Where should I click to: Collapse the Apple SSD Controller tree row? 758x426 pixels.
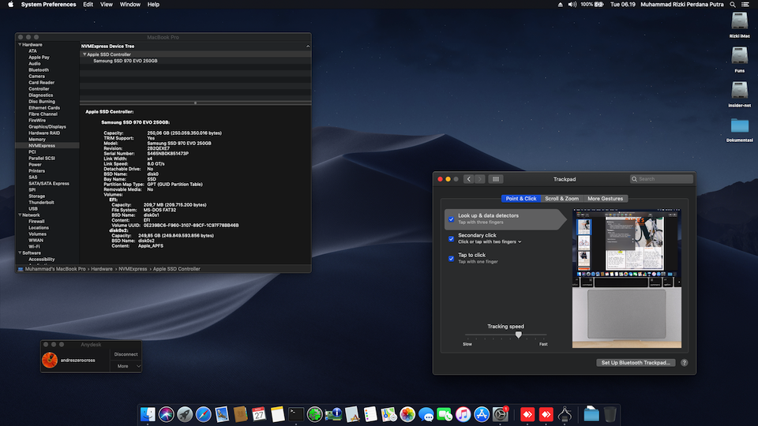point(84,54)
